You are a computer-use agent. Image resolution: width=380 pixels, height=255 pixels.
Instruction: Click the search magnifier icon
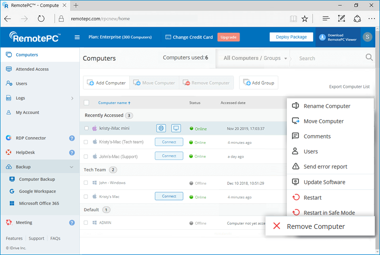coord(369,58)
